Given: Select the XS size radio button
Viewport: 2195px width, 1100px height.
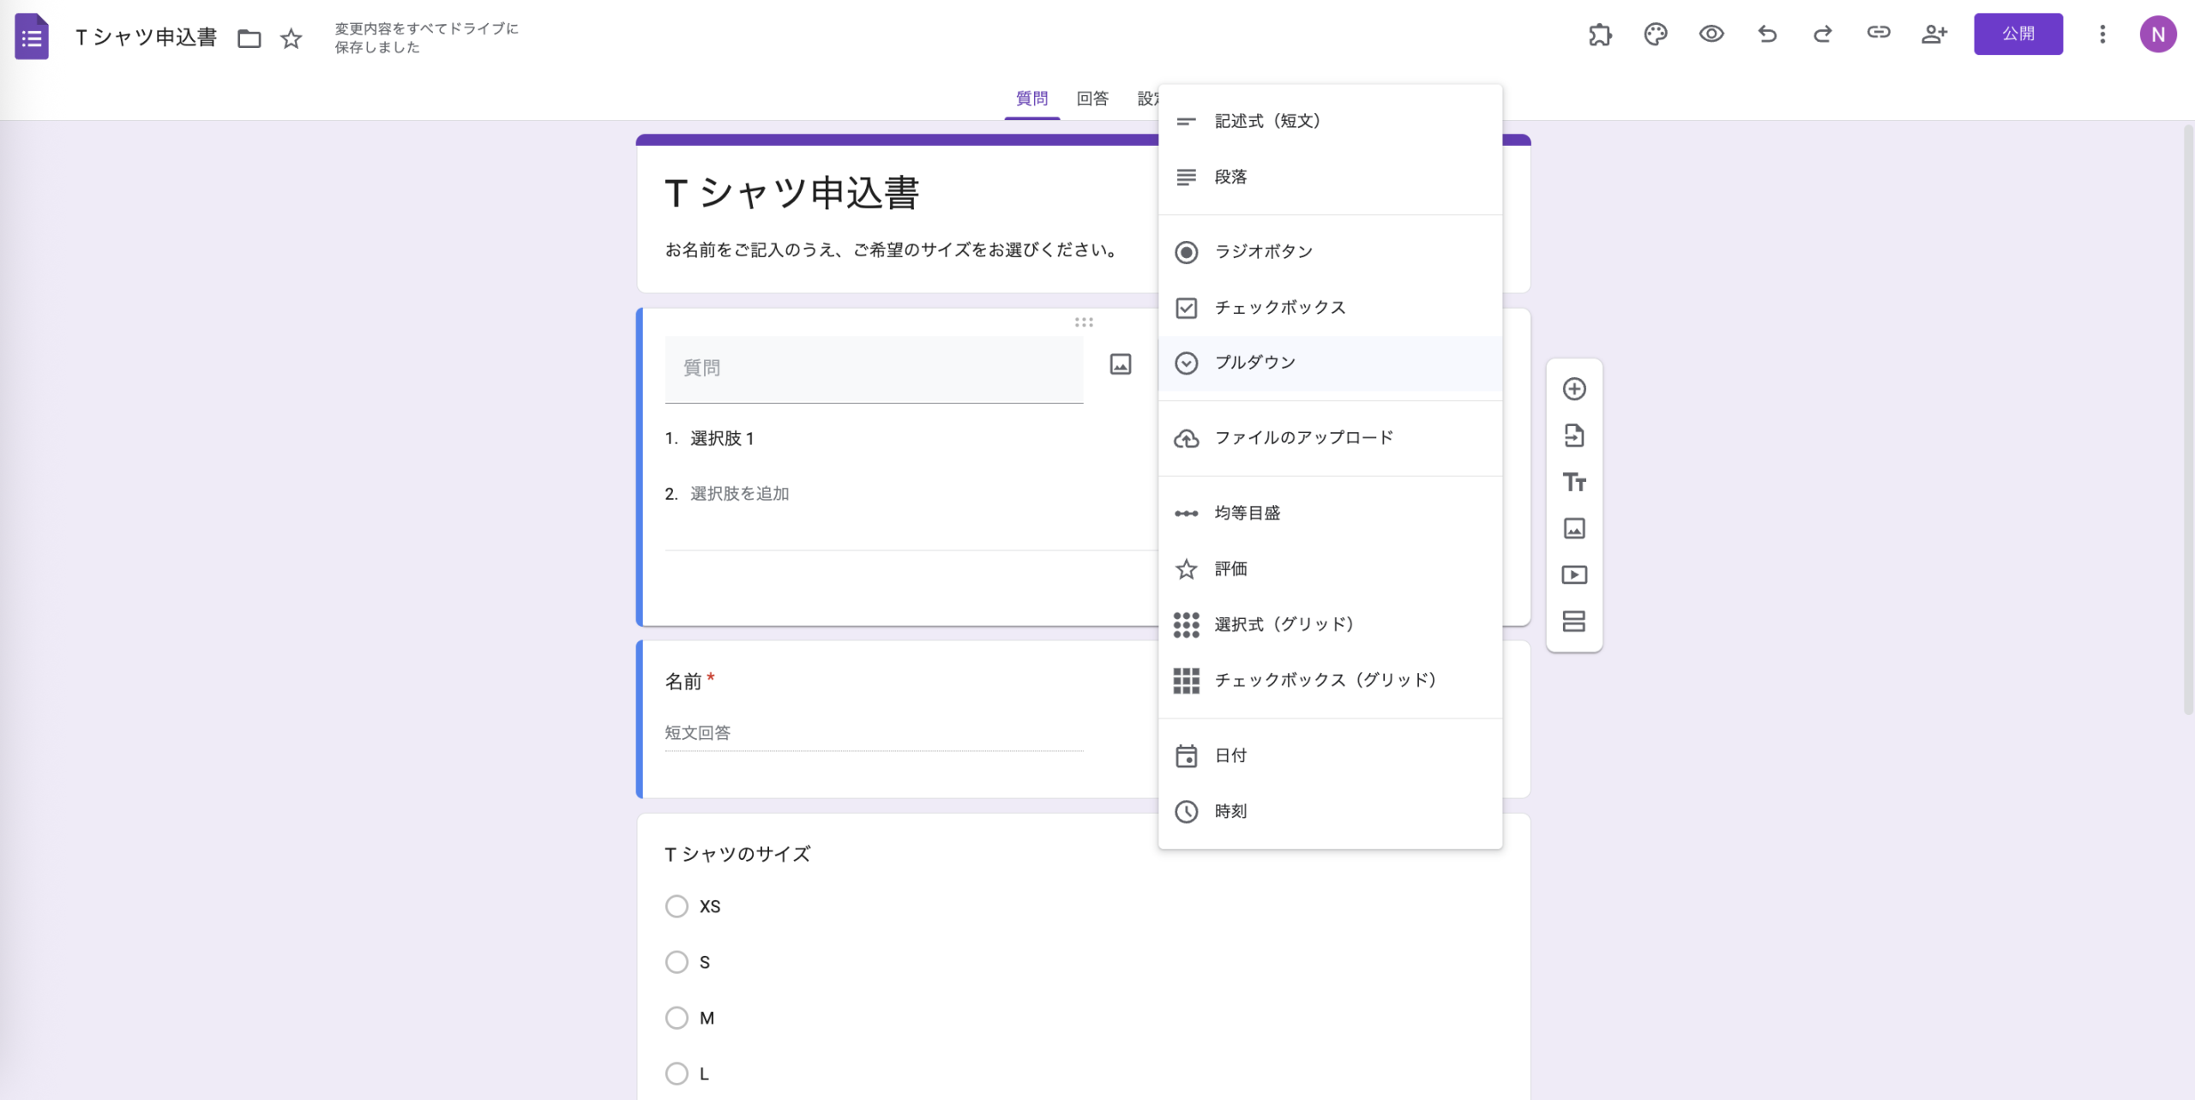Looking at the screenshot, I should pyautogui.click(x=677, y=905).
